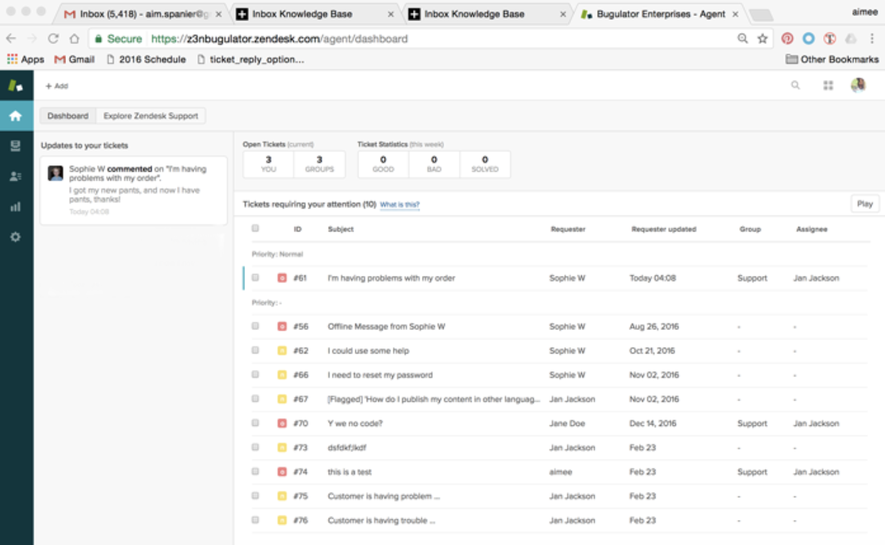Switch to Explore Zendesk Support tab
The width and height of the screenshot is (885, 545).
click(x=150, y=116)
